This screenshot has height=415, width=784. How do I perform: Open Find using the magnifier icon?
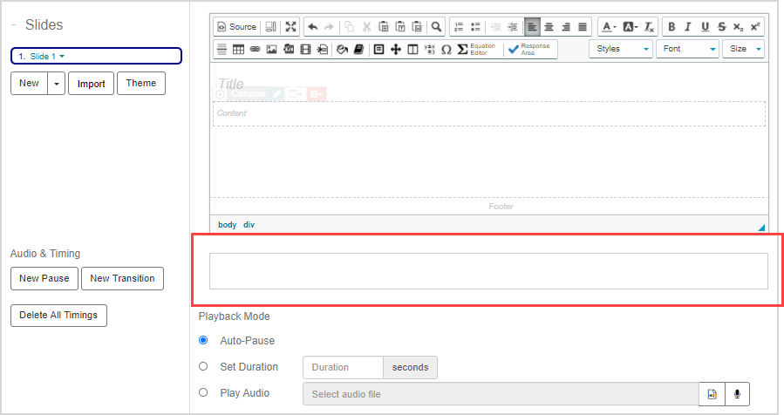click(437, 27)
